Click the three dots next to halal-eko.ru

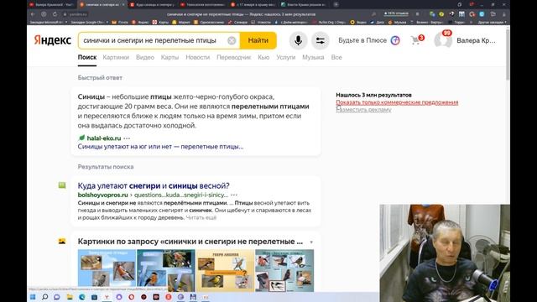[127, 138]
